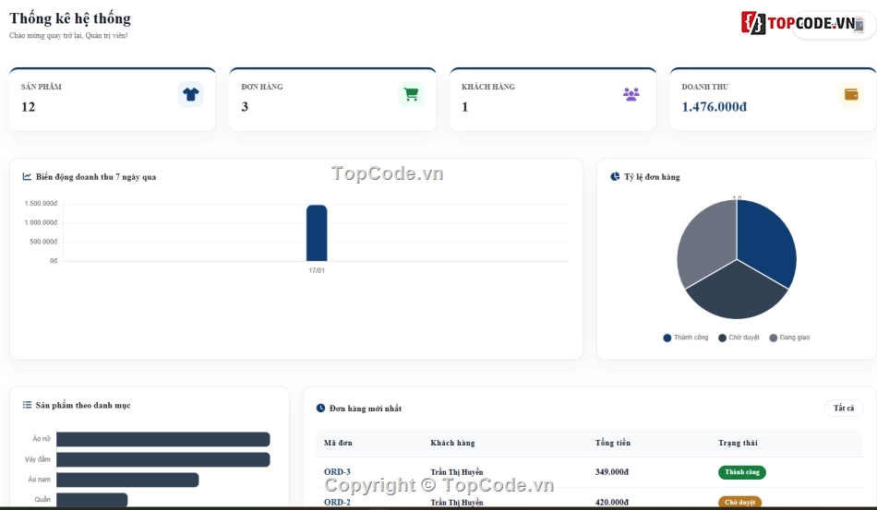The width and height of the screenshot is (877, 510).
Task: Click the Áo nữ category bar
Action: pyautogui.click(x=163, y=439)
